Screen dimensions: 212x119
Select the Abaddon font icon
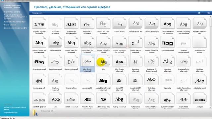click(x=87, y=23)
